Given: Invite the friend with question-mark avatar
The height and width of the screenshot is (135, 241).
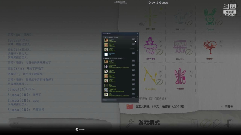Looking at the screenshot, I should [133, 84].
